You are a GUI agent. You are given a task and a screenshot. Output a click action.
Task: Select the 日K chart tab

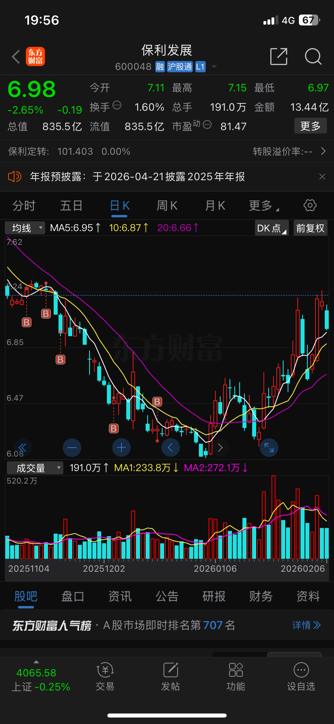[x=120, y=206]
